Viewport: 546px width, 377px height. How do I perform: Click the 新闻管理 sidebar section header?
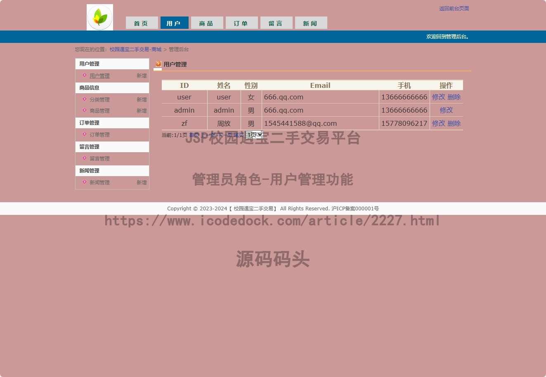click(112, 171)
